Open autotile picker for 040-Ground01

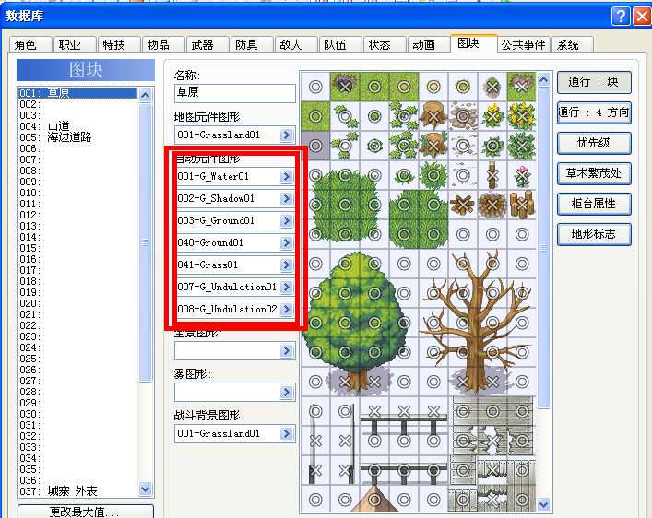(x=286, y=242)
